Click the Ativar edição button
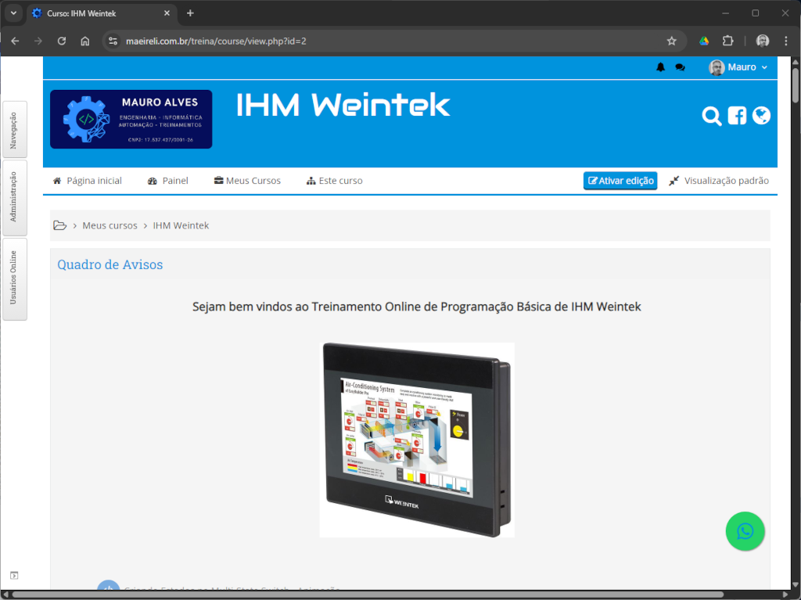This screenshot has width=801, height=600. (620, 181)
